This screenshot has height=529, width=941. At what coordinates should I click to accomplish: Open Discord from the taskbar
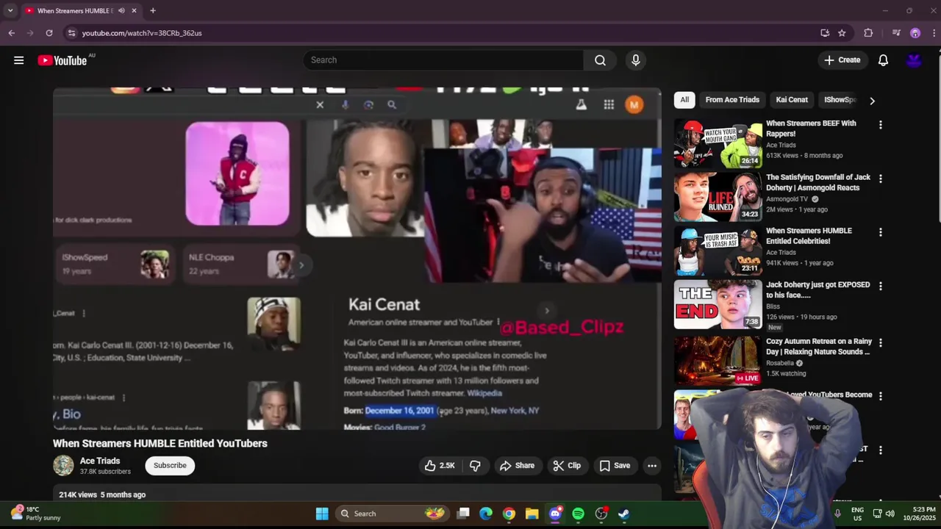click(x=555, y=514)
